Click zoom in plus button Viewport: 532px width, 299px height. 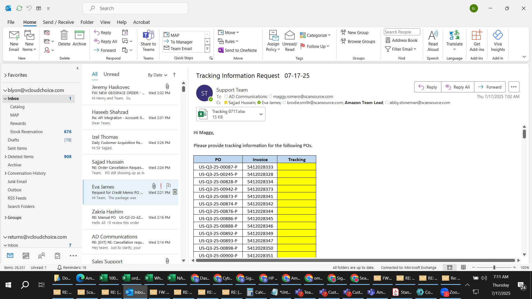(x=514, y=267)
